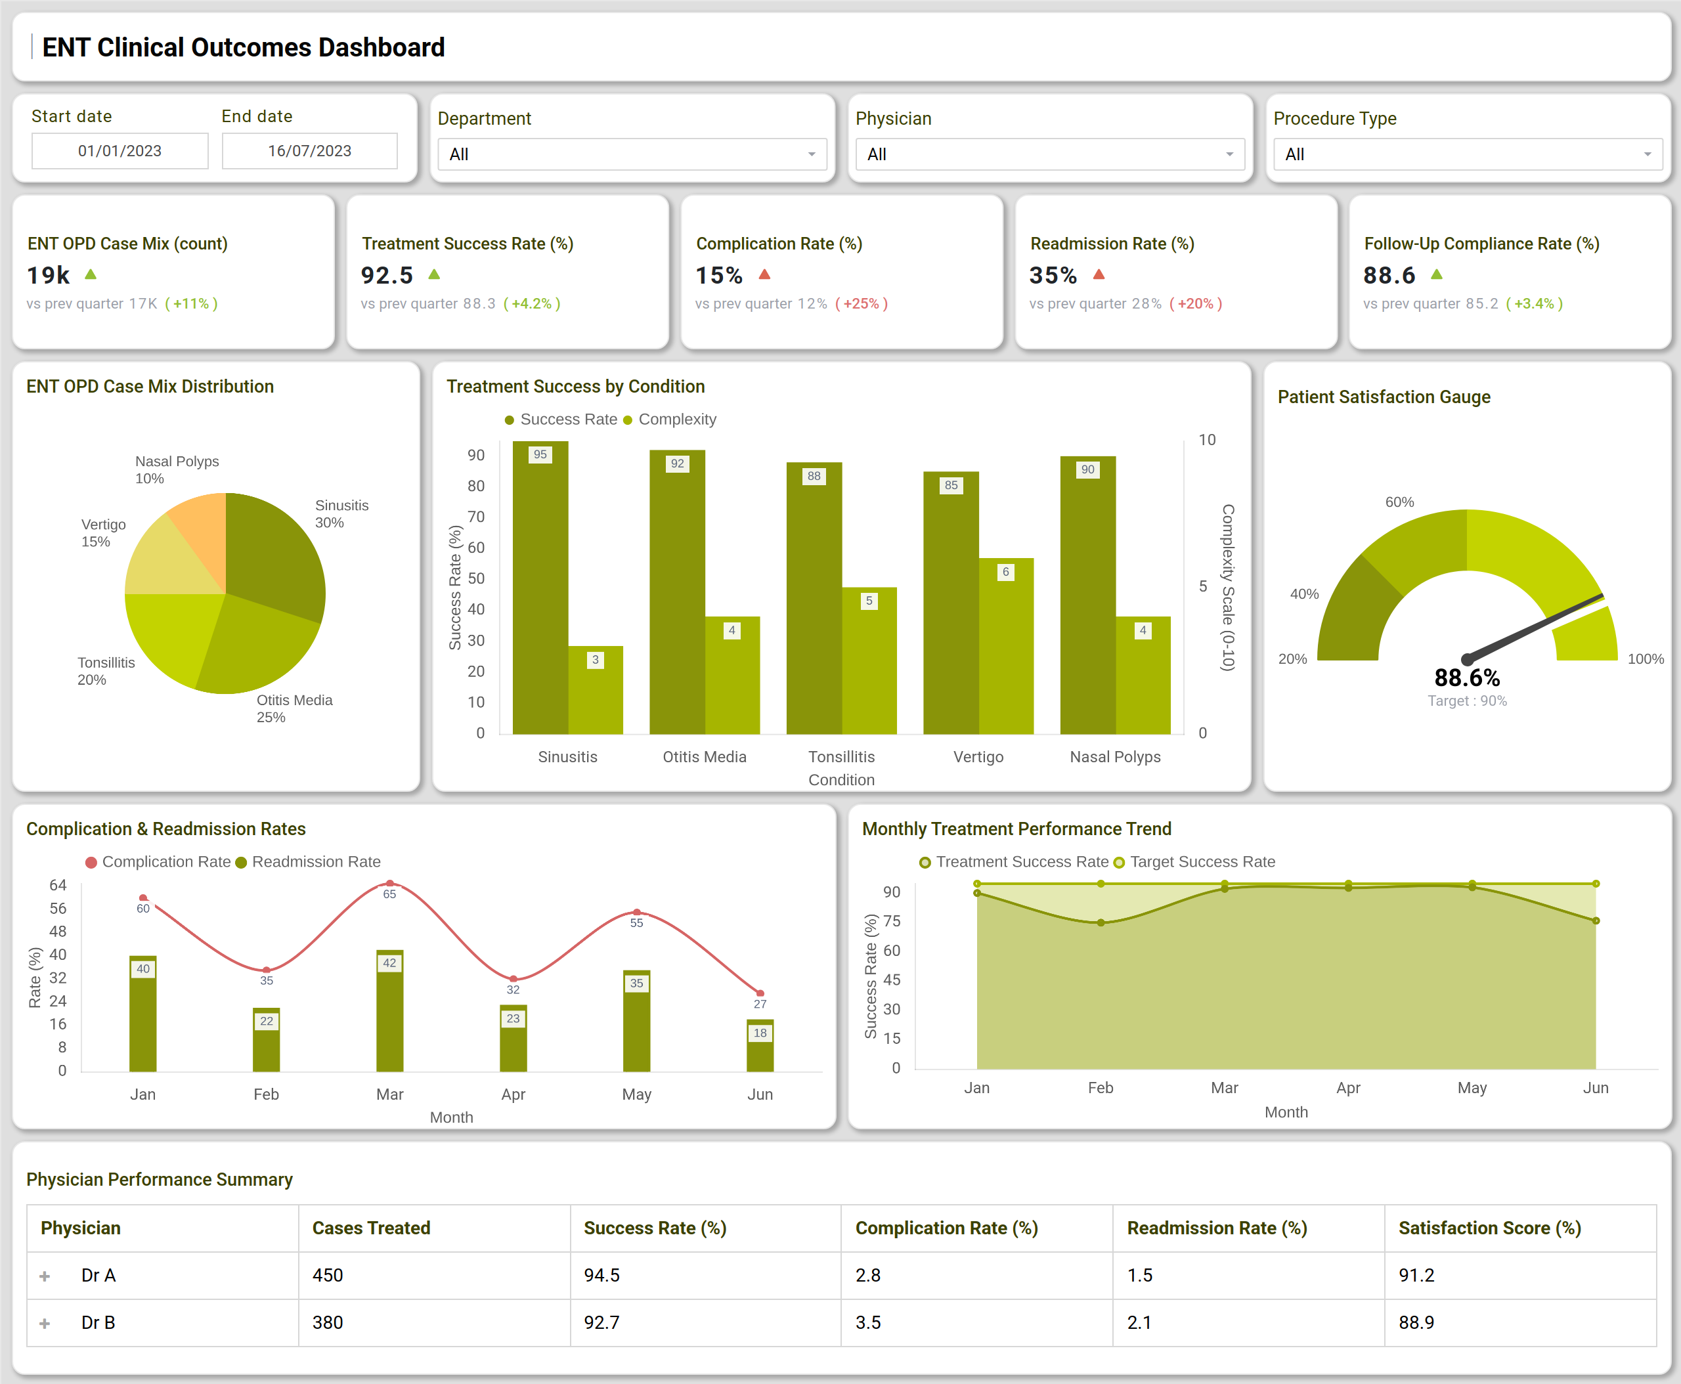The width and height of the screenshot is (1681, 1384).
Task: Click the June readmission bar labeled 18
Action: coord(760,1045)
